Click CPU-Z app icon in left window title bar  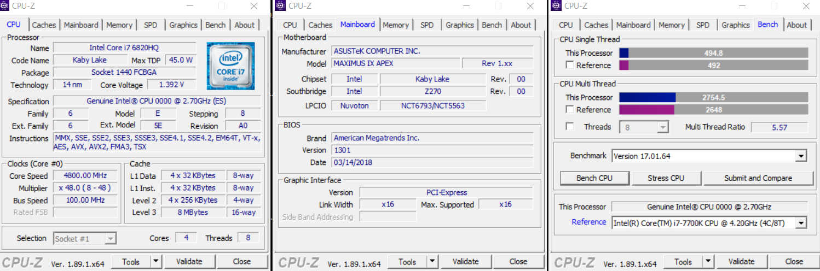click(x=5, y=5)
